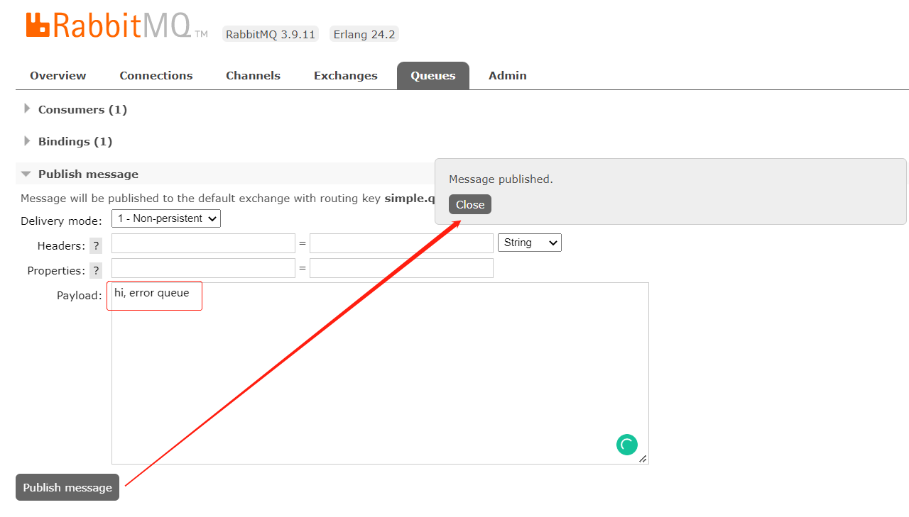Open the Properties help question mark
Viewport: 909px width, 517px height.
[x=97, y=270]
